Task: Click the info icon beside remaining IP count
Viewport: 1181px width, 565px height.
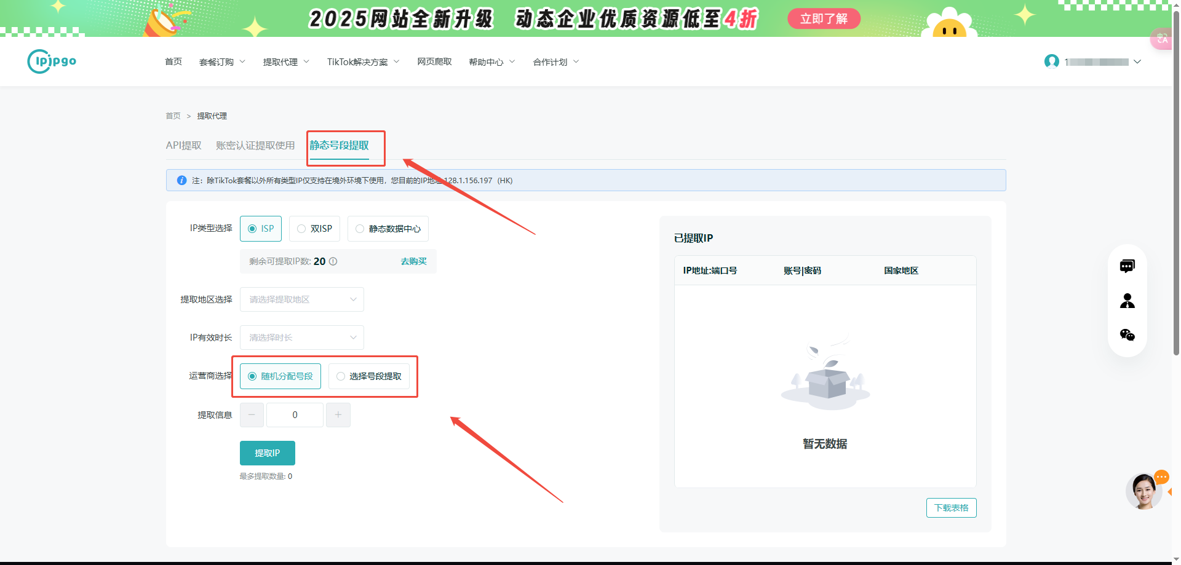Action: coord(333,261)
